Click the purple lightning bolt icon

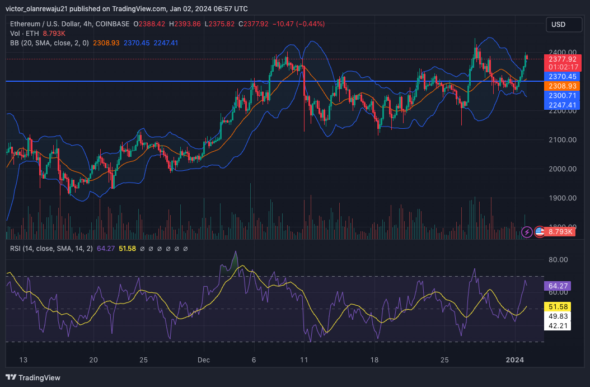point(527,232)
